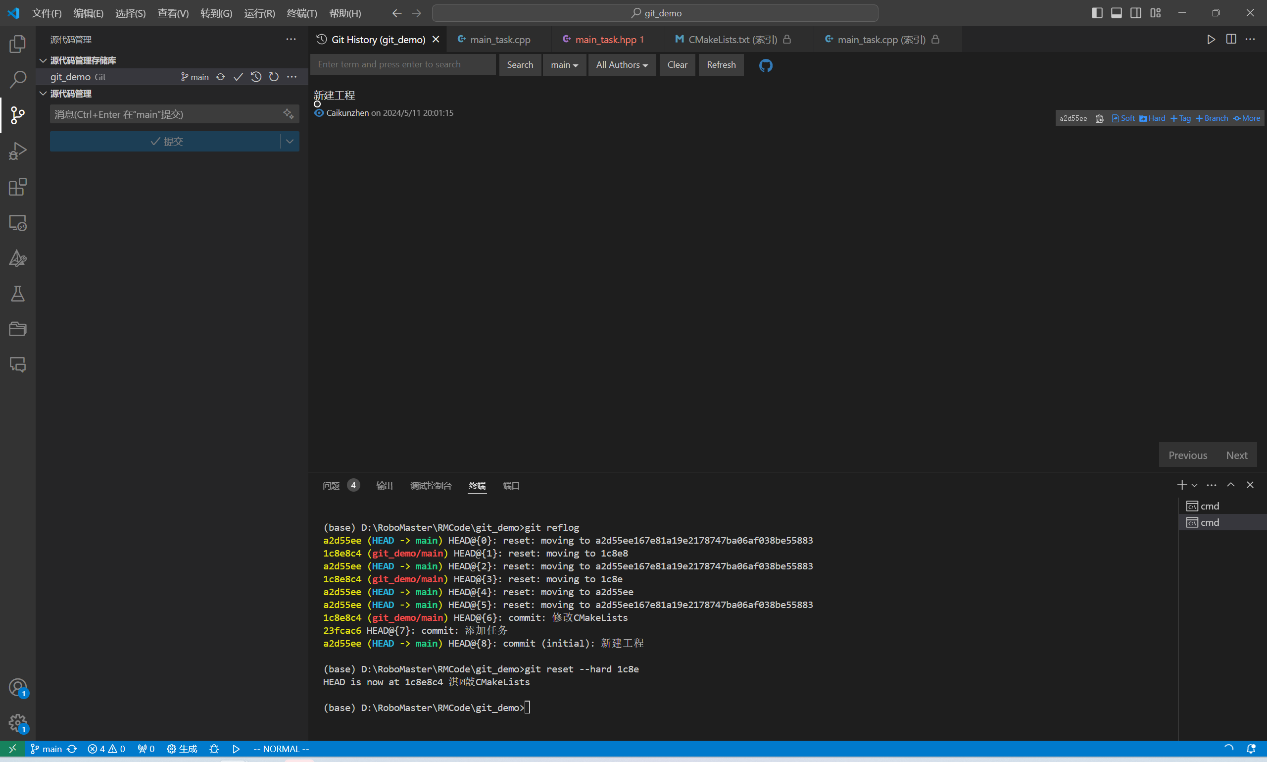This screenshot has width=1267, height=762.
Task: Click view history icon for git_demo repo
Action: click(255, 77)
